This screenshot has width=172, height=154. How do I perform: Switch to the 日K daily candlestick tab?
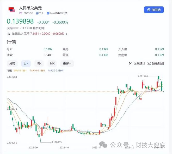tap(26, 63)
